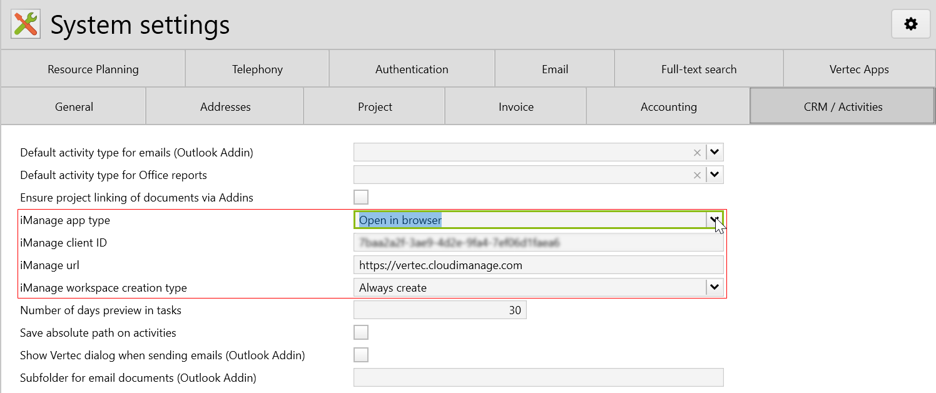Enable Save absolute path on activities
936x393 pixels.
[x=361, y=333]
